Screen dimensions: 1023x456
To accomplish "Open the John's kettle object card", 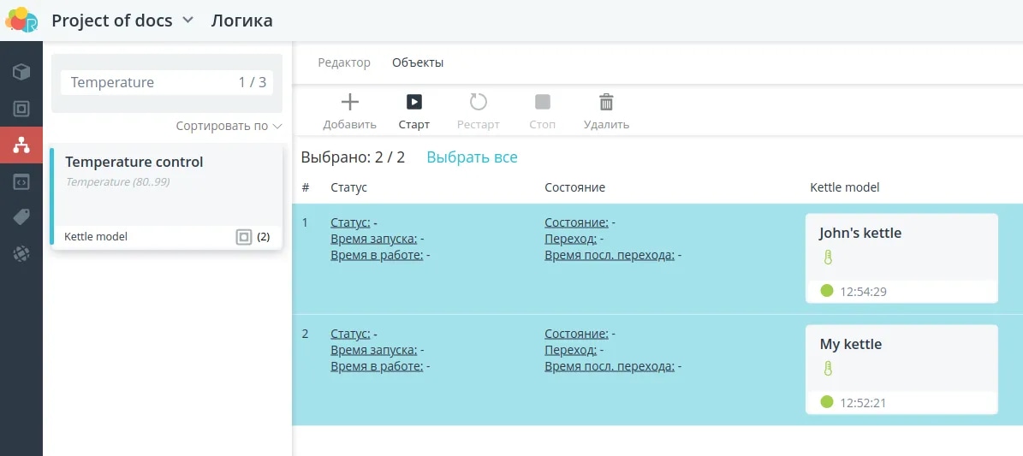I will (901, 258).
